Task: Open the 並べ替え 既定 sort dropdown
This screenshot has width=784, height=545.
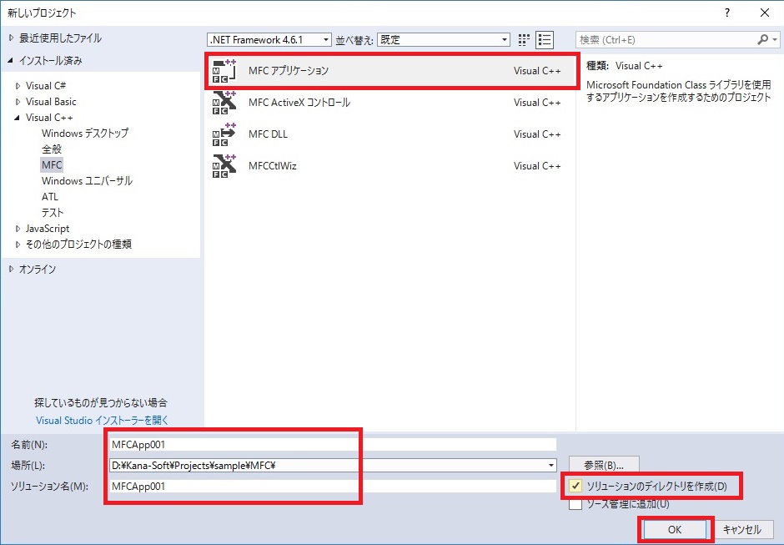Action: [x=444, y=39]
